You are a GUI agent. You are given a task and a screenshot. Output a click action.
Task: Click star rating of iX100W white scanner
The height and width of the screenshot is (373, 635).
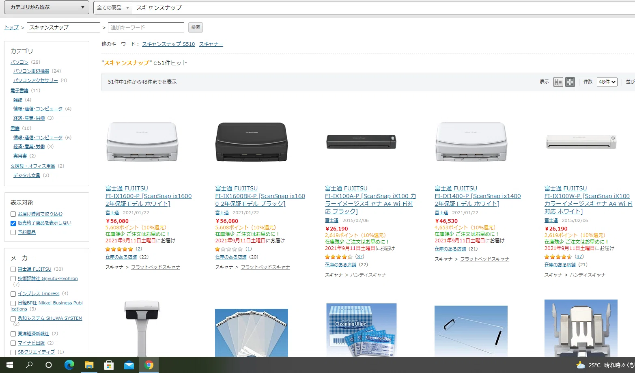point(558,257)
